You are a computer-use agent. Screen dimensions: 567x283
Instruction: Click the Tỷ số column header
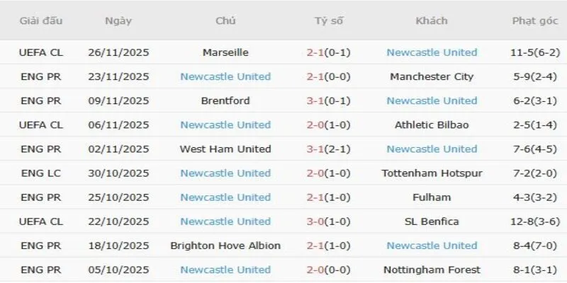click(x=329, y=21)
